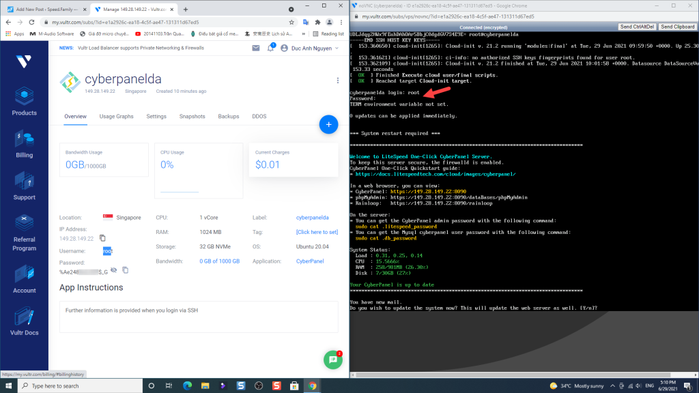
Task: Expand hidden bookmarks overflow chevron
Action: click(306, 33)
